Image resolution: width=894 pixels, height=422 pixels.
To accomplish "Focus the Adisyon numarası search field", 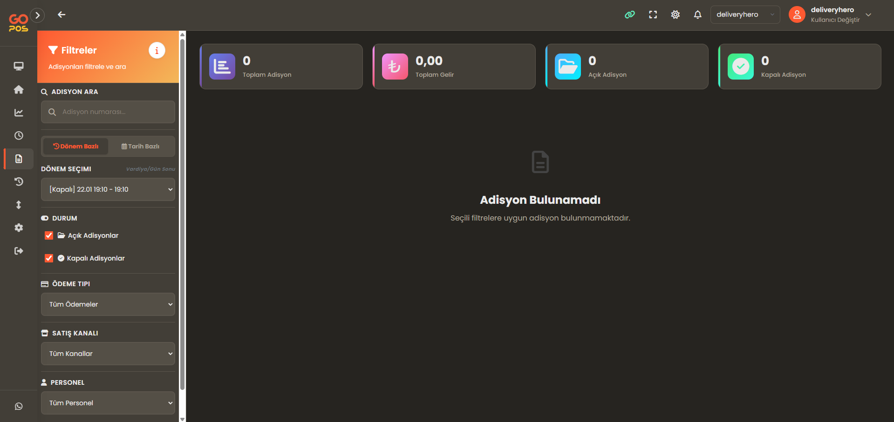I will tap(108, 112).
